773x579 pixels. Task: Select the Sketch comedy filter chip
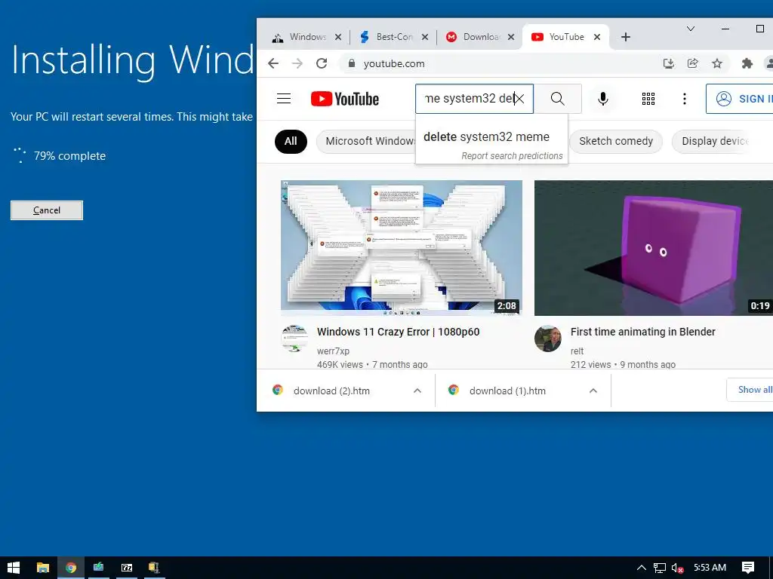pos(616,141)
